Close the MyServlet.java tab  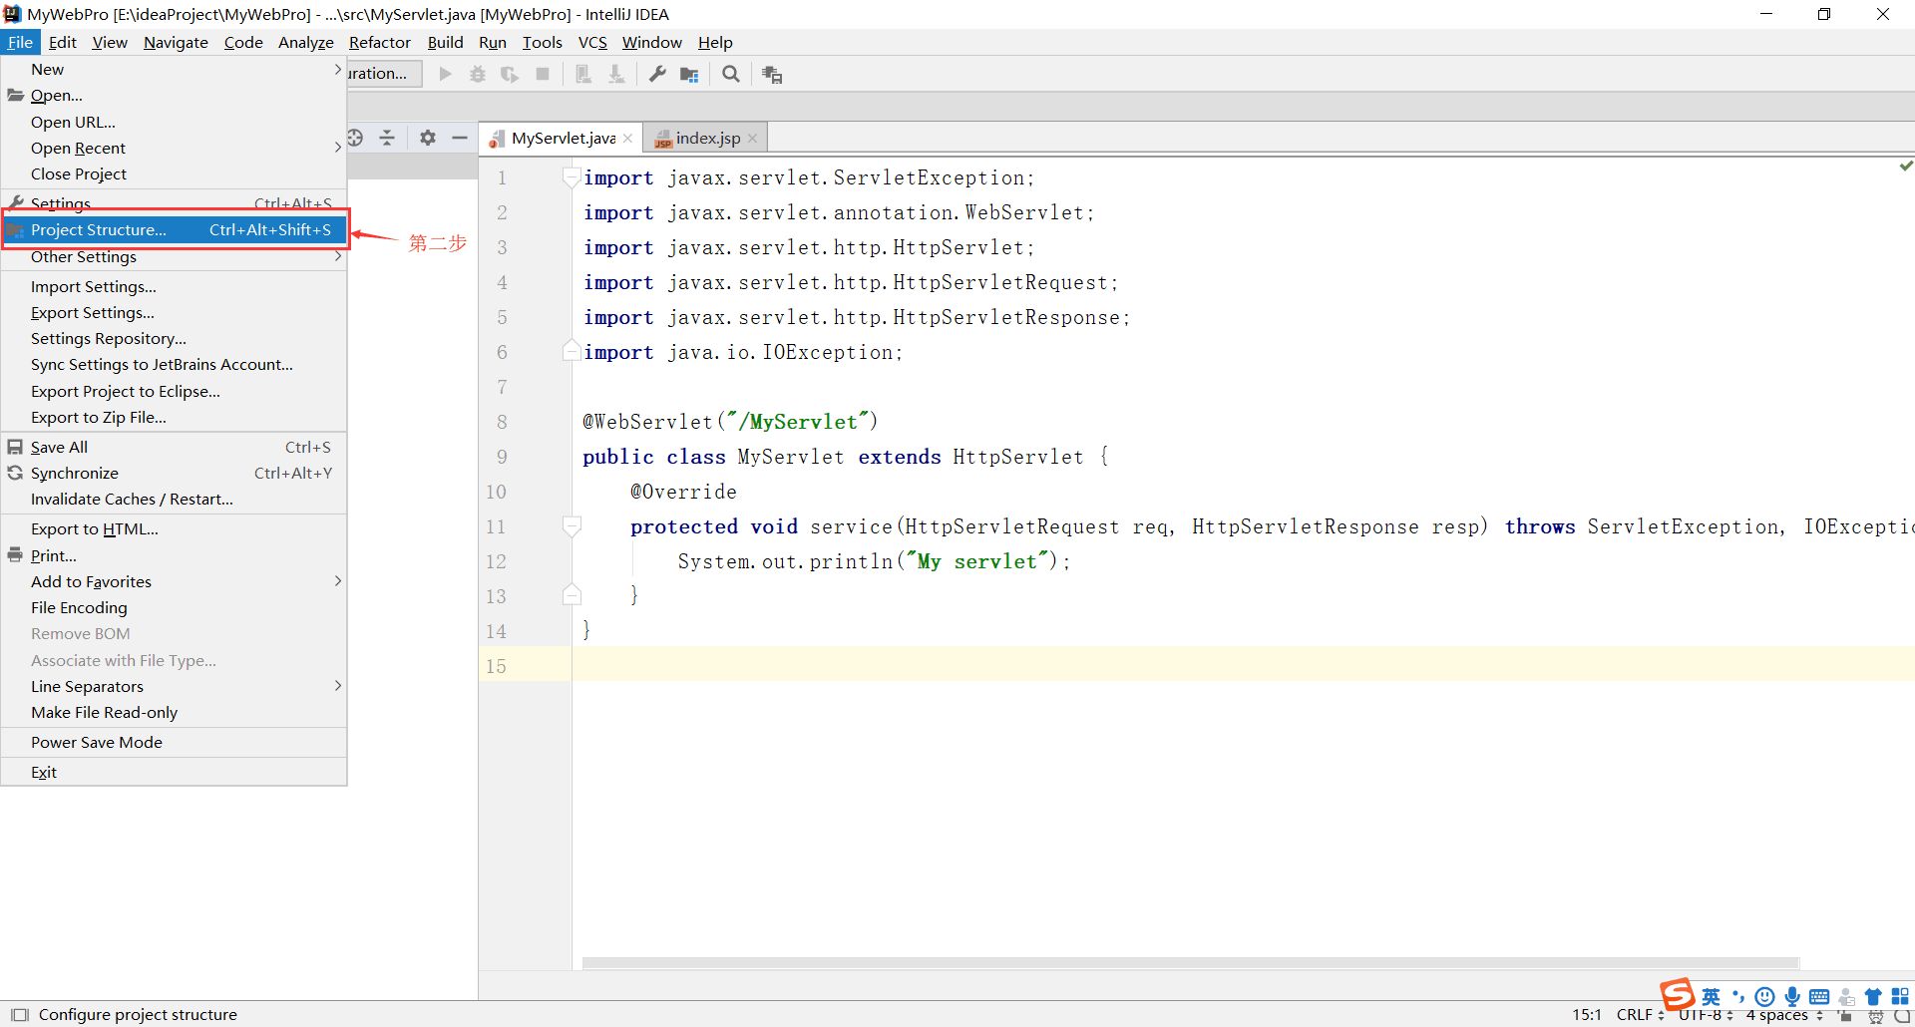(627, 139)
